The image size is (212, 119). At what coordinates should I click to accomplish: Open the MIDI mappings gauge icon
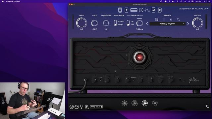(77, 107)
